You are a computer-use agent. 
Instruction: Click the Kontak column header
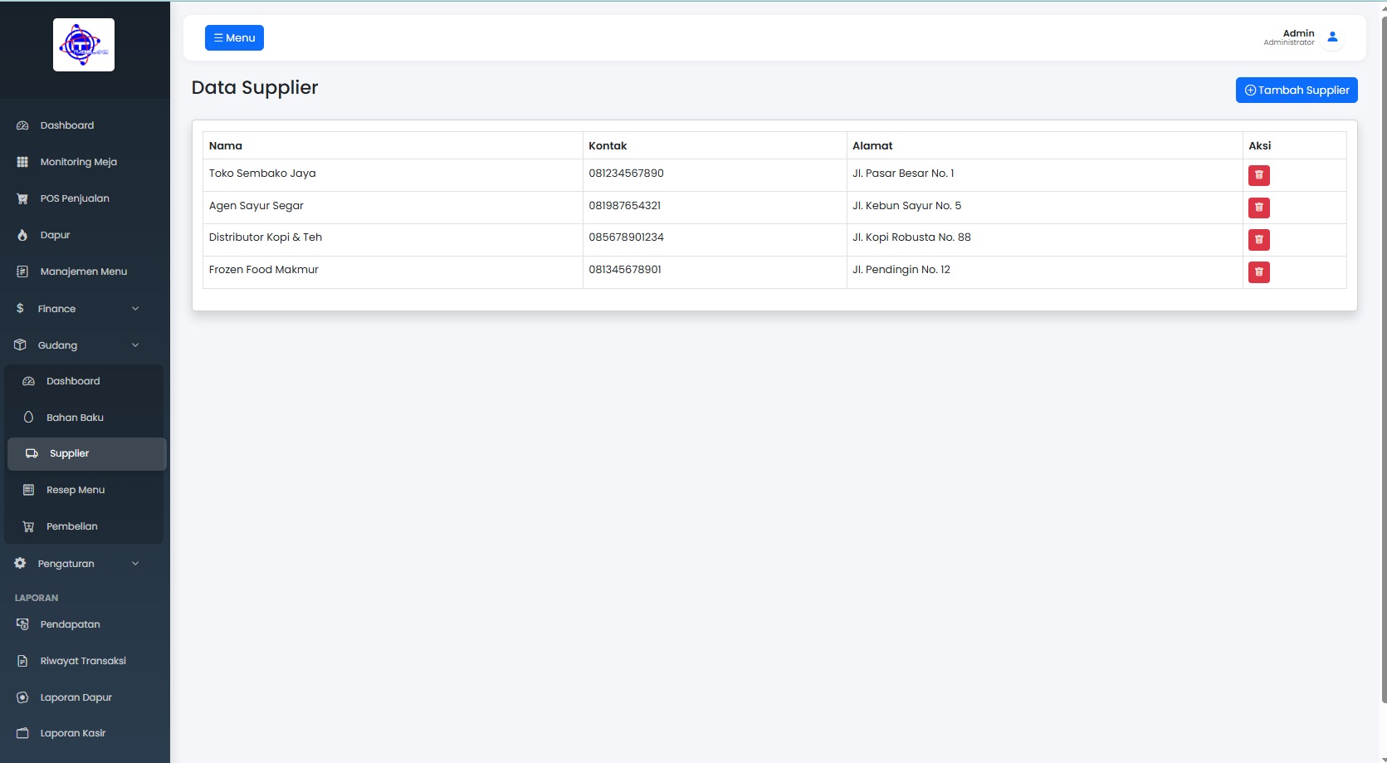715,145
